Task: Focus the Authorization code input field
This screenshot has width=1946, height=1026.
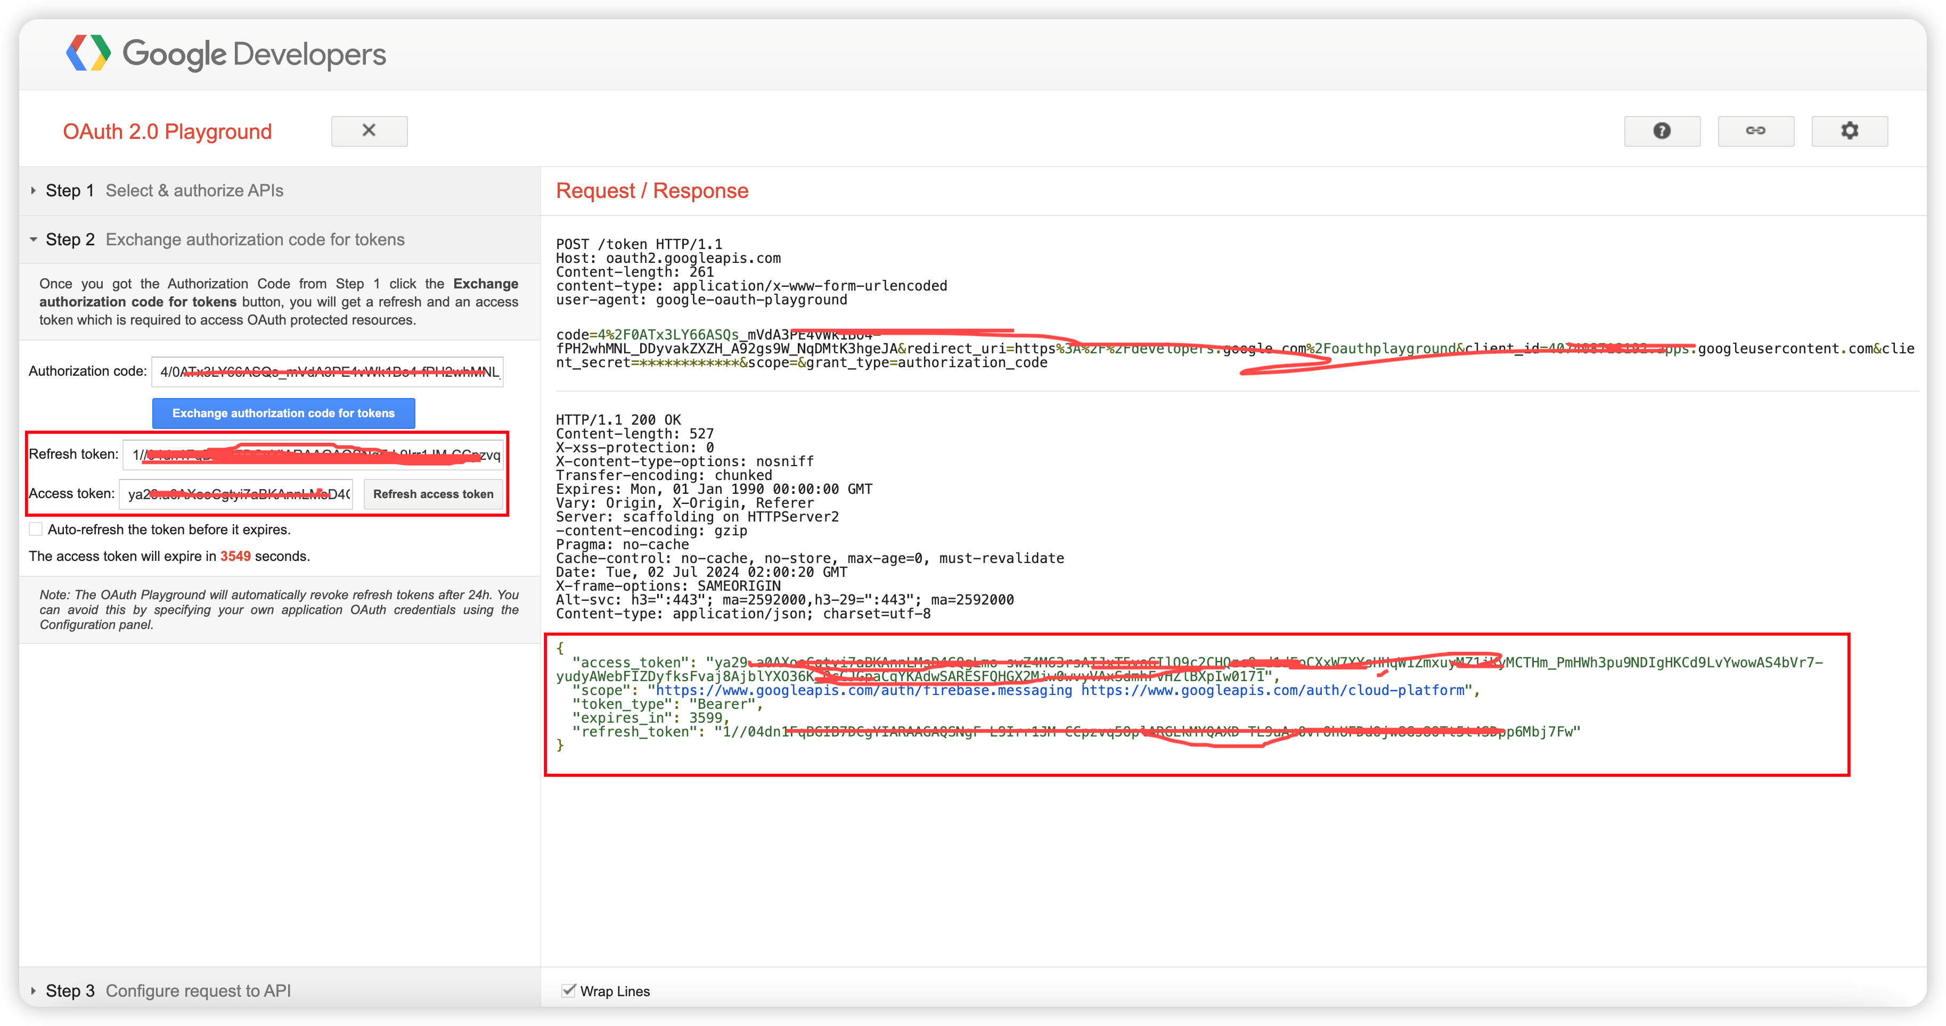Action: 327,371
